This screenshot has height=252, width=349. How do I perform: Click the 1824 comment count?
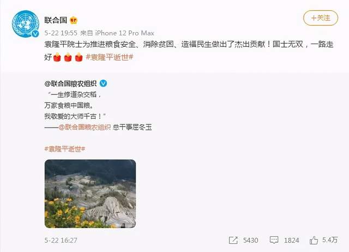(x=291, y=240)
